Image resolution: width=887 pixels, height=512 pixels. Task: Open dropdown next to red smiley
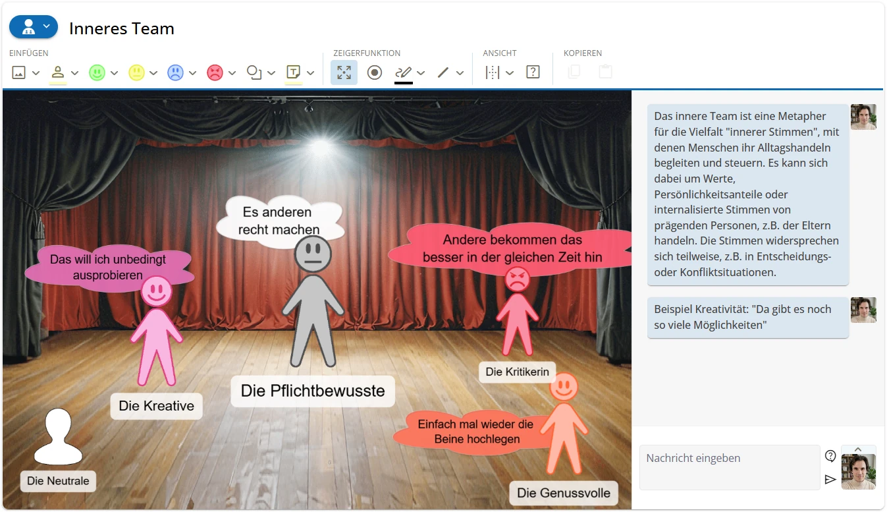[x=232, y=73]
